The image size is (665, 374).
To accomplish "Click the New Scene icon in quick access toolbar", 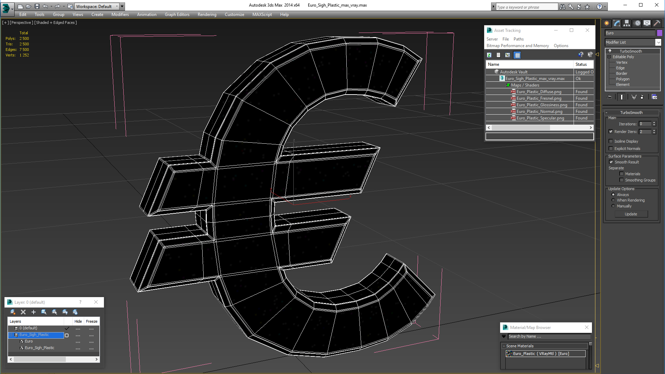I will tap(20, 7).
